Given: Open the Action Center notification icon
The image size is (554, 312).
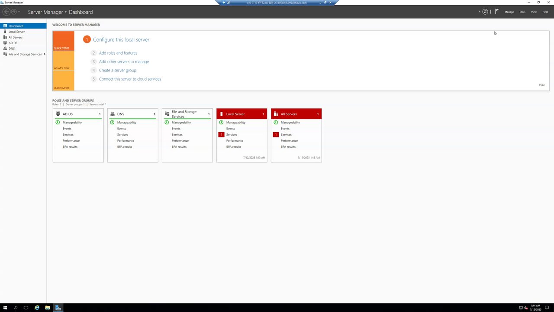Looking at the screenshot, I should pos(547,308).
